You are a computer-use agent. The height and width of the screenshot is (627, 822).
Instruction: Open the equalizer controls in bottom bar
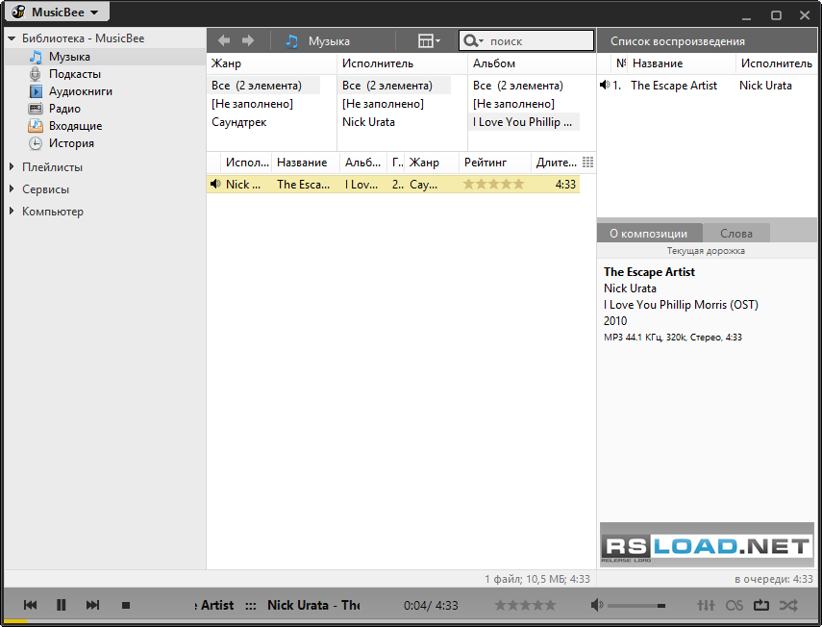tap(707, 605)
